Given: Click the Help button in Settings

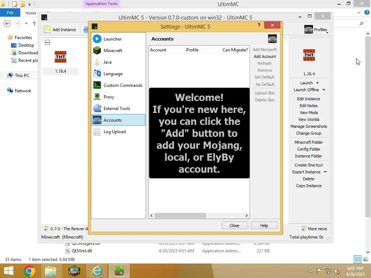Looking at the screenshot, I should click(x=264, y=225).
